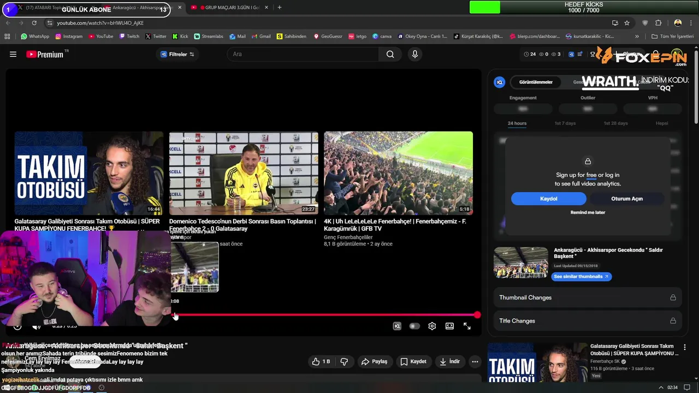
Task: Open the WhatsApp bookmark
Action: [35, 37]
